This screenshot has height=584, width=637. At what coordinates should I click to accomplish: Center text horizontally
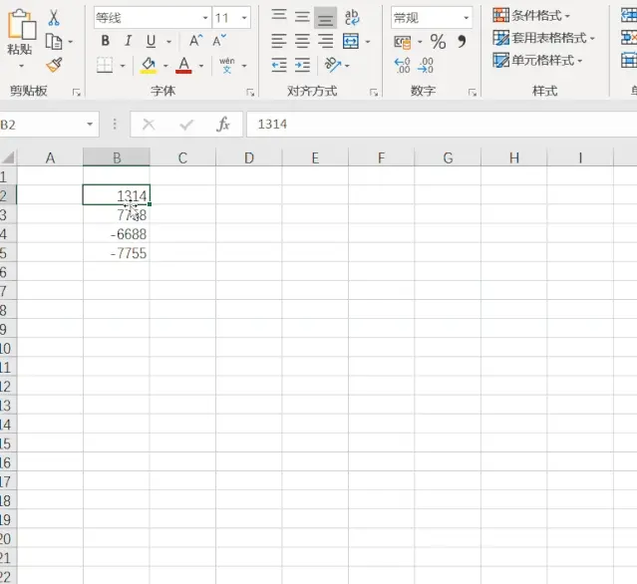(302, 41)
